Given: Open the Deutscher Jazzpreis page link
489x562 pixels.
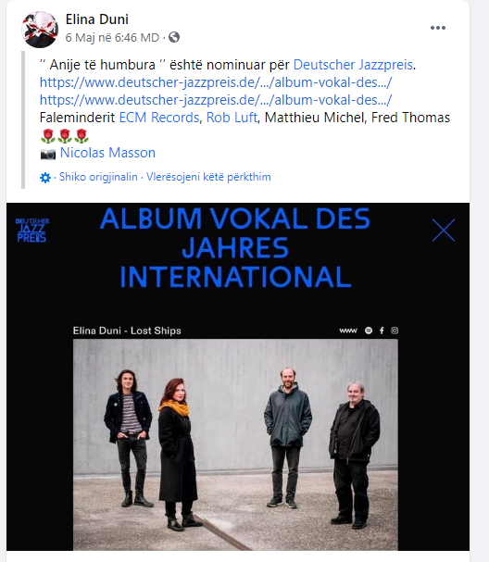Looking at the screenshot, I should [353, 65].
